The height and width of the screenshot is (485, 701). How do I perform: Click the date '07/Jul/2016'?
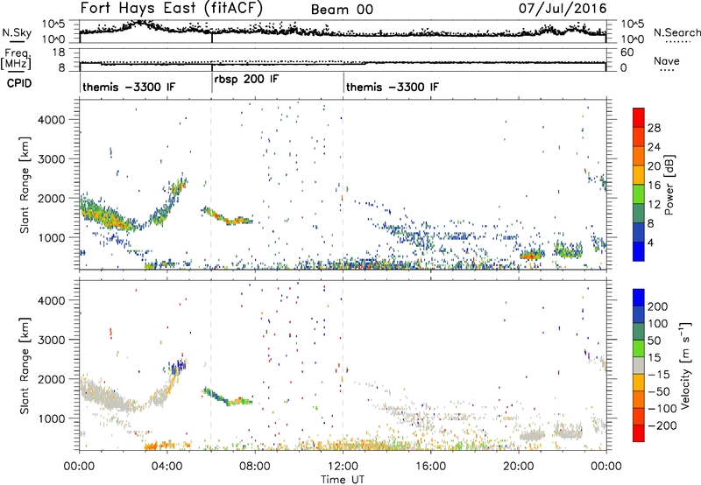(563, 9)
